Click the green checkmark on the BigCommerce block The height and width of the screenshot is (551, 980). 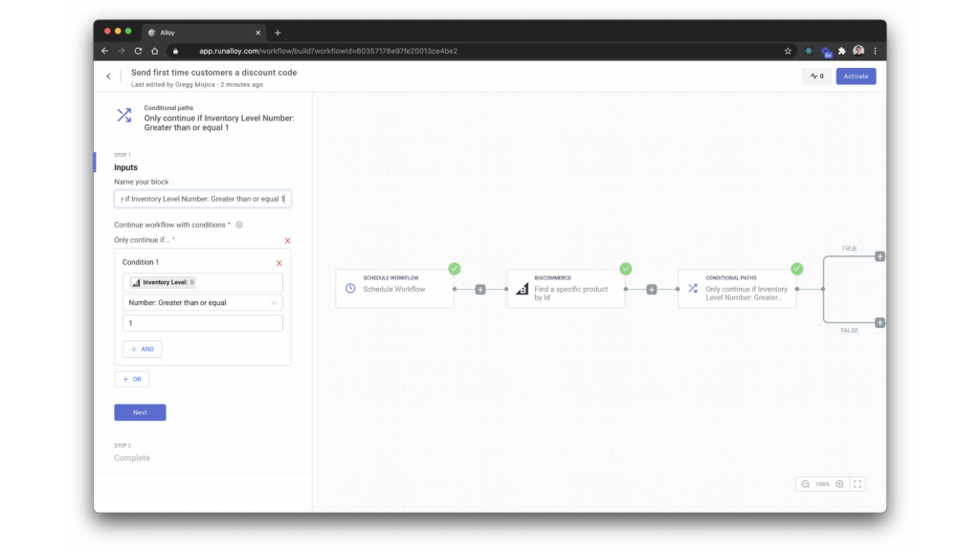(627, 269)
